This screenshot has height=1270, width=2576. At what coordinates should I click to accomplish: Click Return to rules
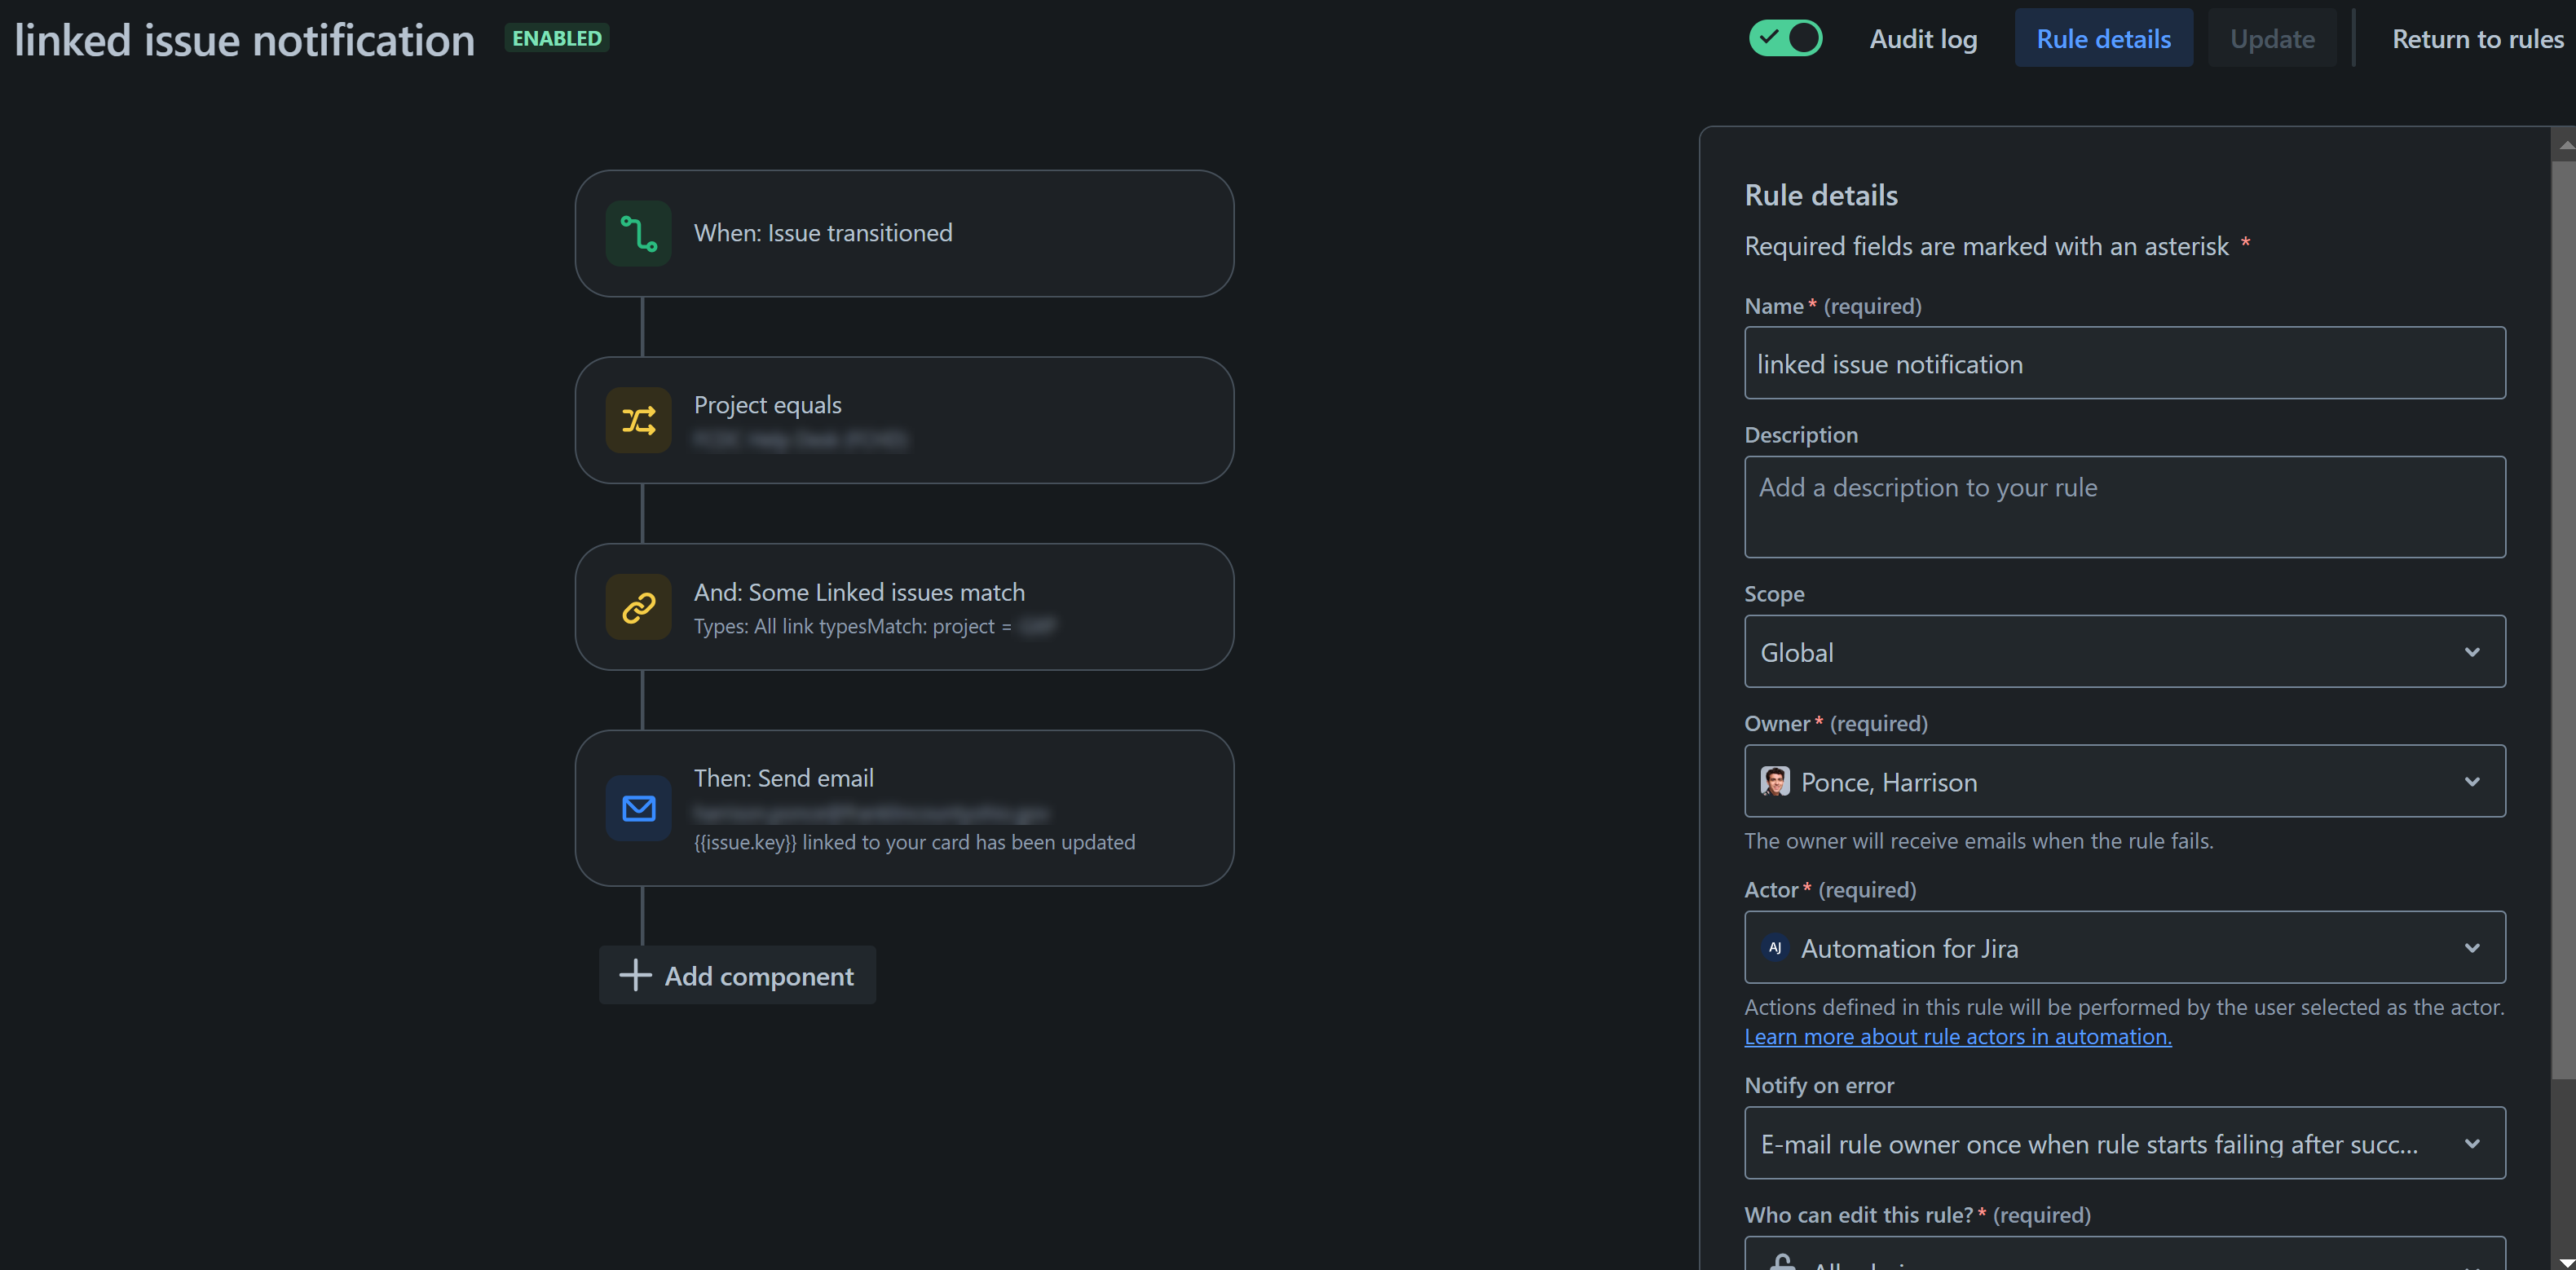click(2477, 38)
